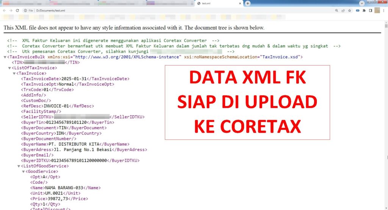The width and height of the screenshot is (388, 210).
Task: Open the profile avatar menu
Action: tap(377, 10)
